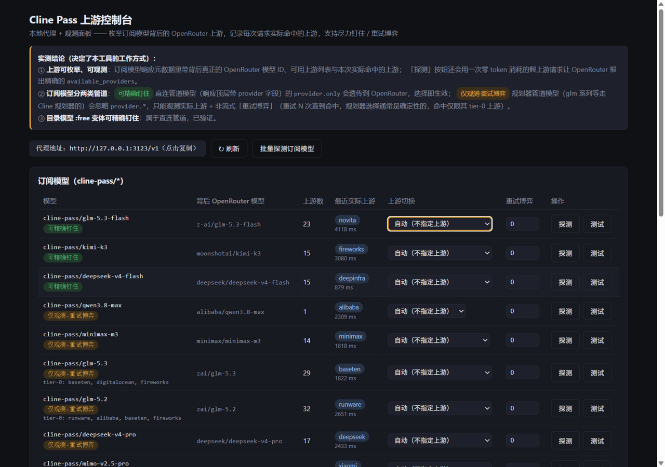This screenshot has height=467, width=665.
Task: Click retry count field for glm-5.2
Action: tap(522, 408)
